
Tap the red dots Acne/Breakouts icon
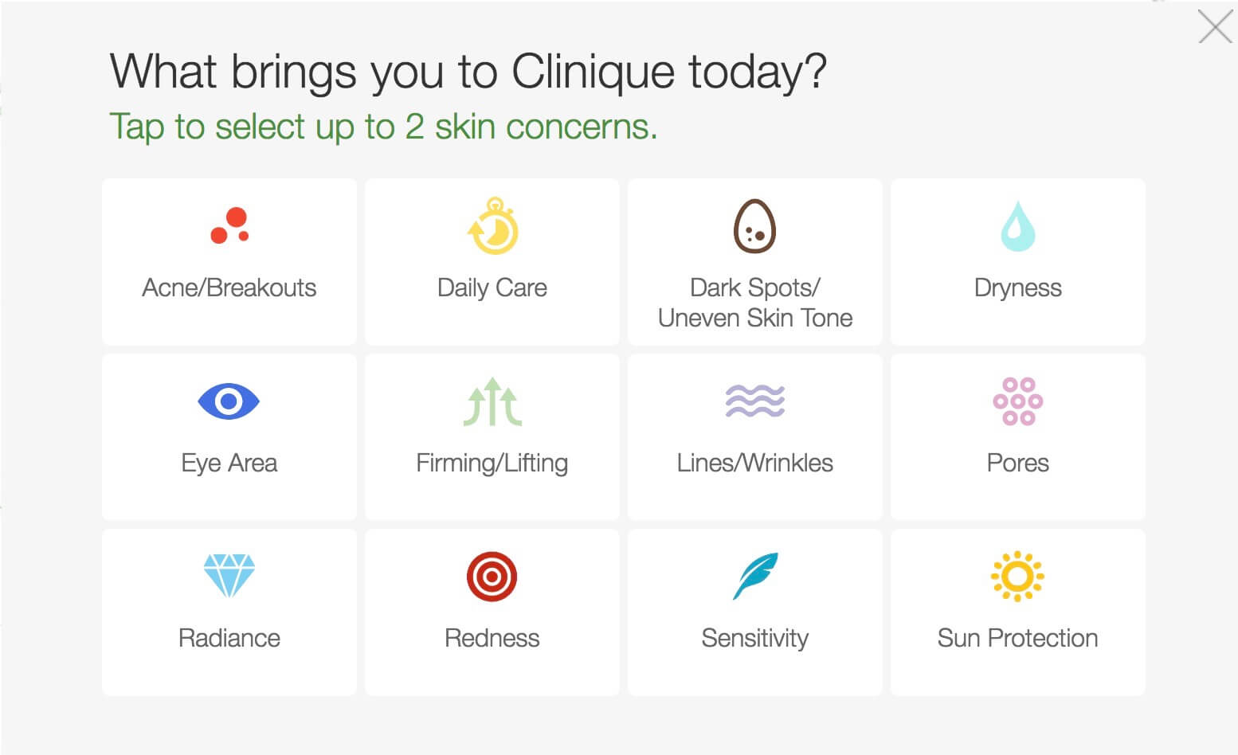click(229, 225)
